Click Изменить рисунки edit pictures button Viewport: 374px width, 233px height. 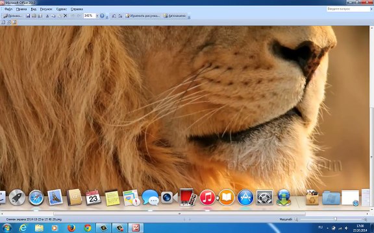(x=142, y=16)
